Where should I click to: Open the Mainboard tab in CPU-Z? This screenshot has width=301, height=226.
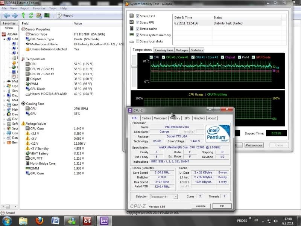click(161, 118)
